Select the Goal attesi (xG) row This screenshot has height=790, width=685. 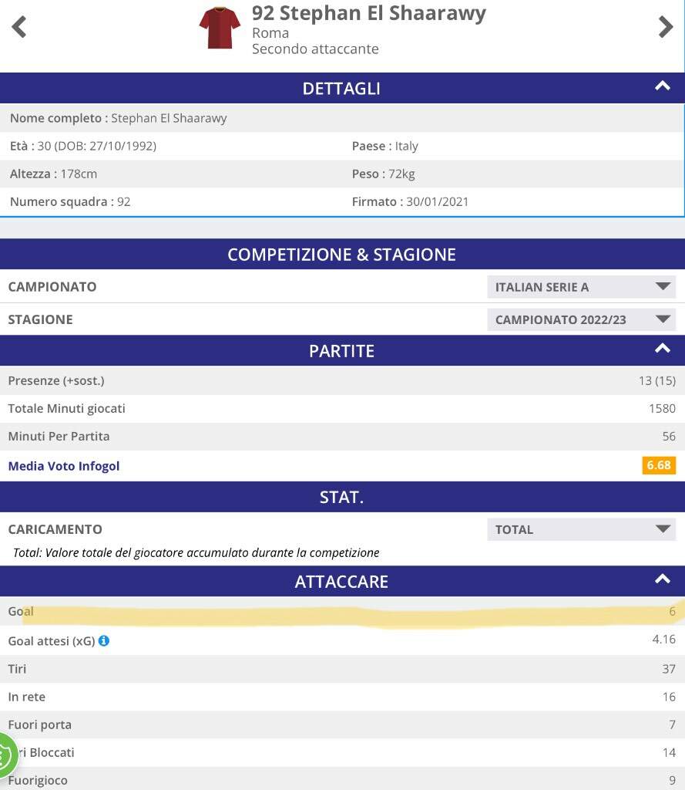[342, 640]
